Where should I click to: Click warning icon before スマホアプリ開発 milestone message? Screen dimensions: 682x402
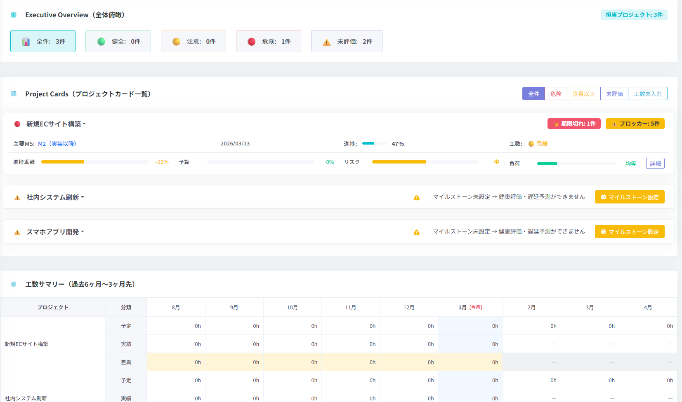coord(417,232)
